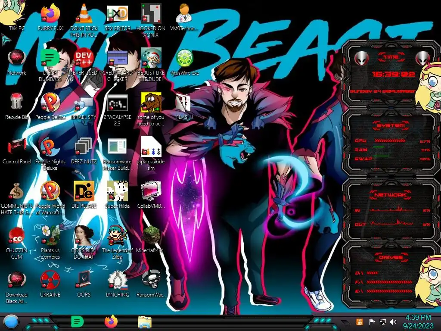
Task: Click the C:\ drive entry
Action: pyautogui.click(x=366, y=273)
